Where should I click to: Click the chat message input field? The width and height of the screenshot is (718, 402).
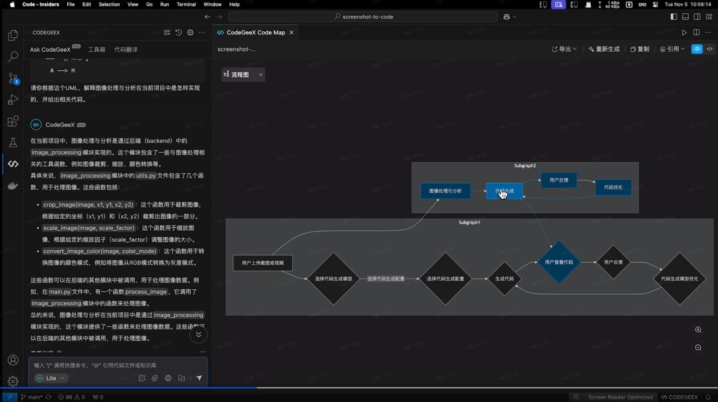pos(118,365)
